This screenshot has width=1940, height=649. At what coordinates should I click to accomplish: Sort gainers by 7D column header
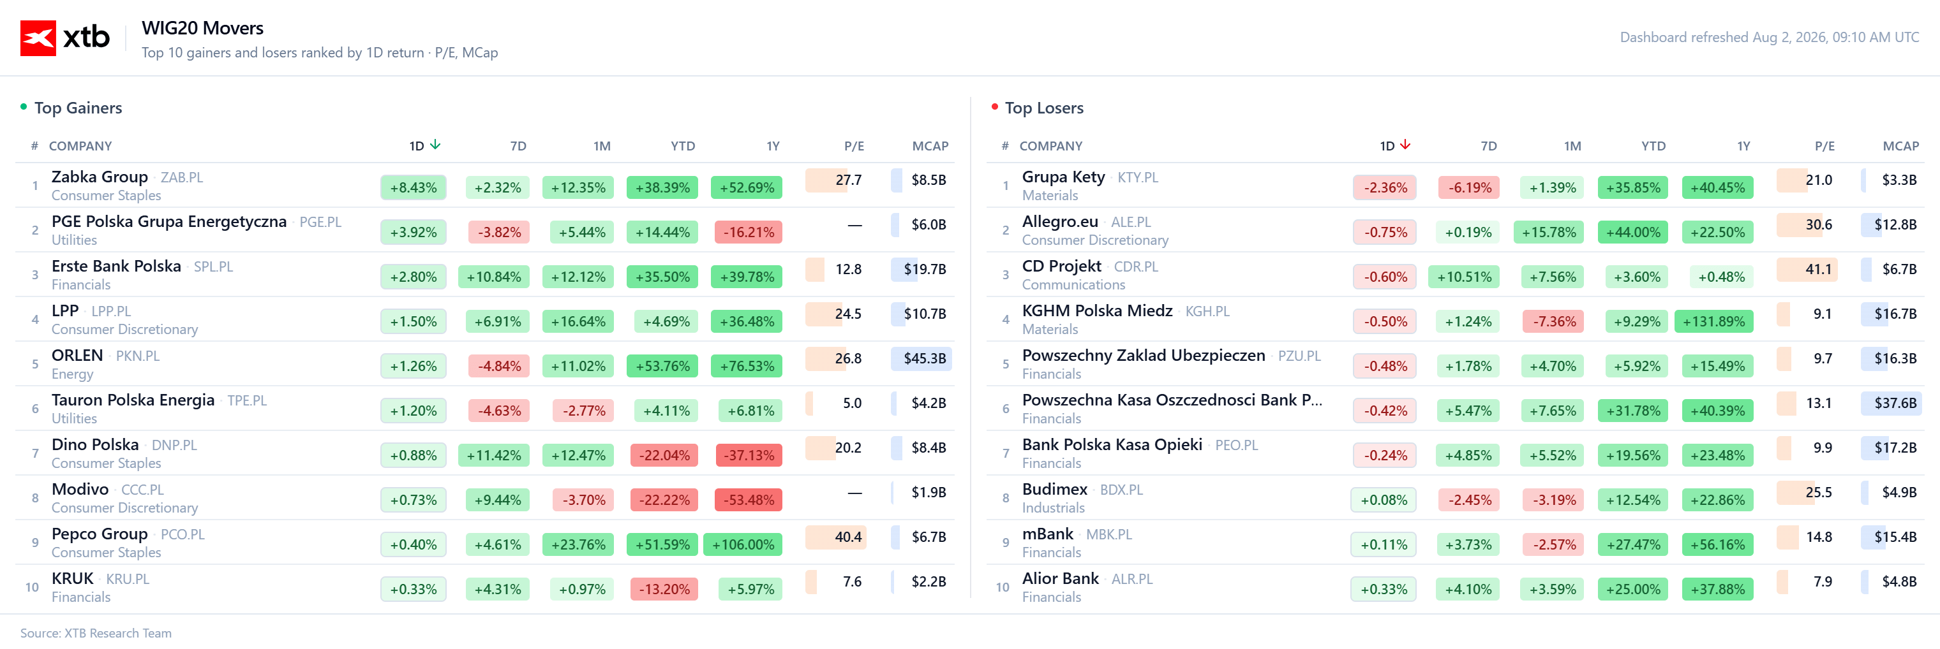click(x=518, y=146)
